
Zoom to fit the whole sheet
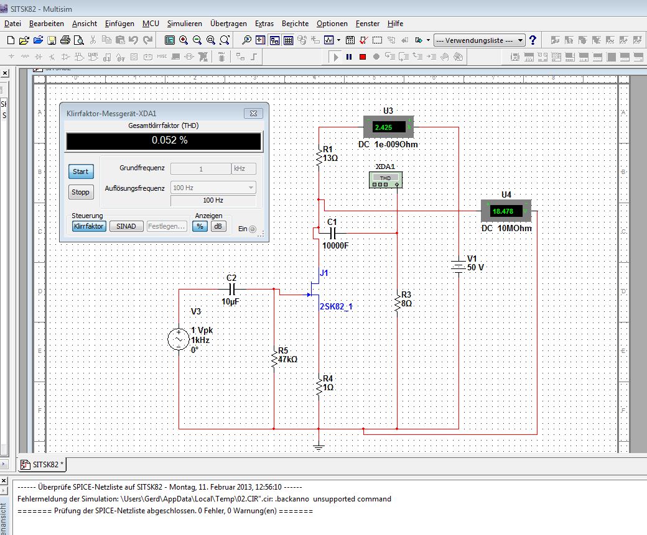tap(225, 40)
